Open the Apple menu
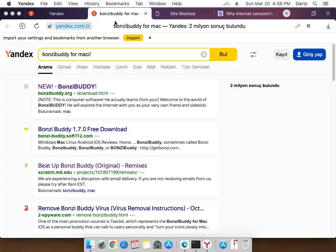This screenshot has height=252, width=336. click(9, 4)
